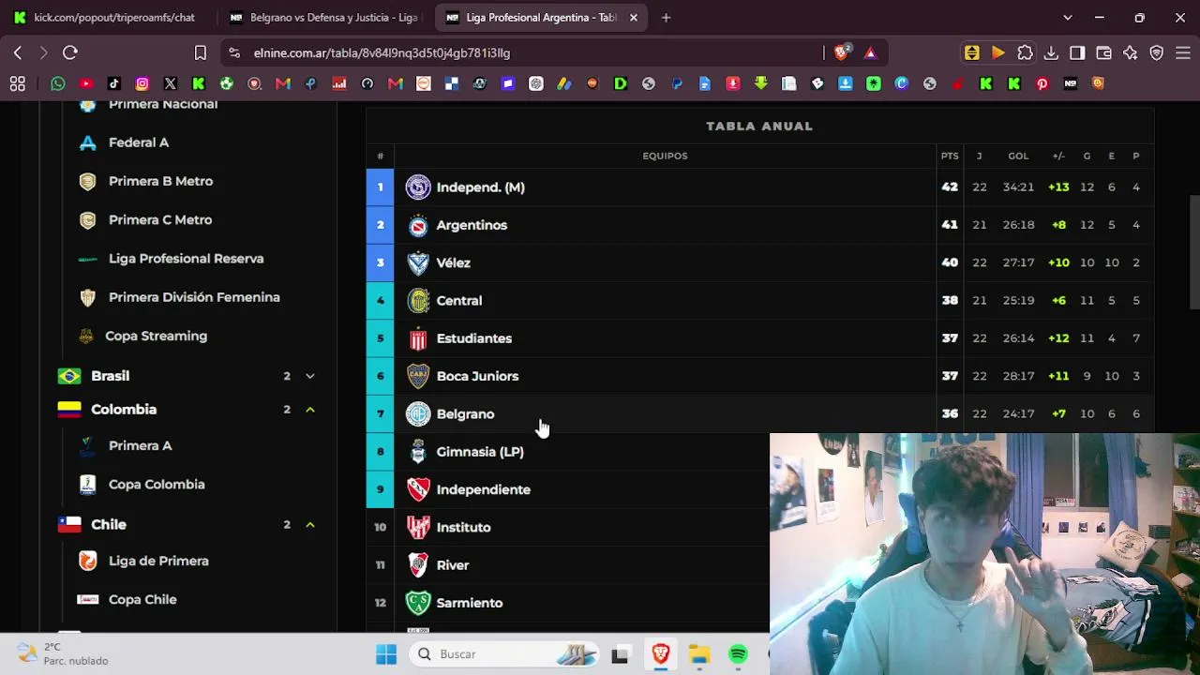Open Liga Profesional Reserva league
1200x675 pixels.
tap(186, 259)
